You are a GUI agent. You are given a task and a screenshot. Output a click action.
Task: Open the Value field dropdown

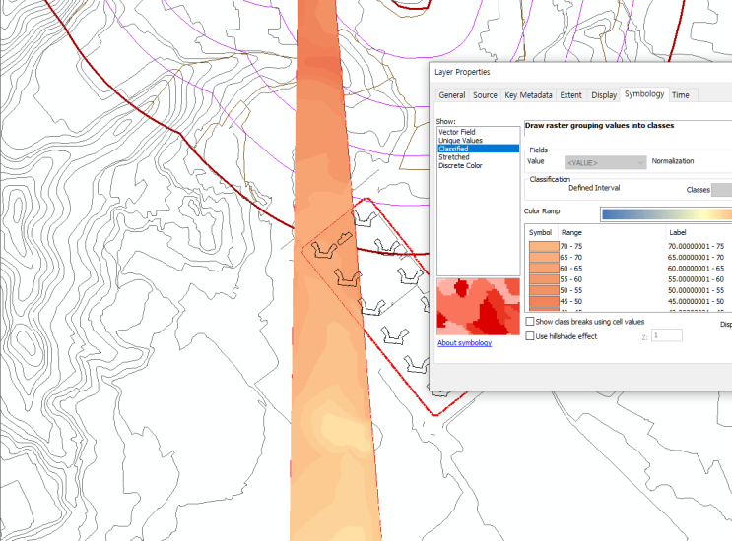click(x=605, y=162)
